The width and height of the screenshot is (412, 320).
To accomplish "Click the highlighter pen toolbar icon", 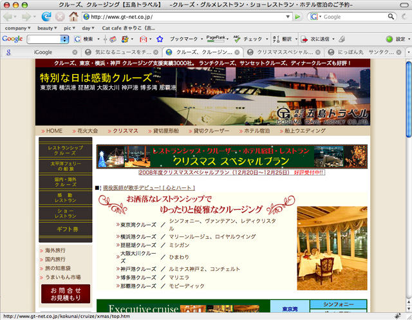I will pyautogui.click(x=342, y=39).
